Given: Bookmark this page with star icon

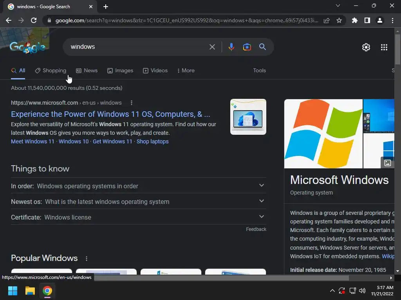Looking at the screenshot, I should tap(339, 20).
